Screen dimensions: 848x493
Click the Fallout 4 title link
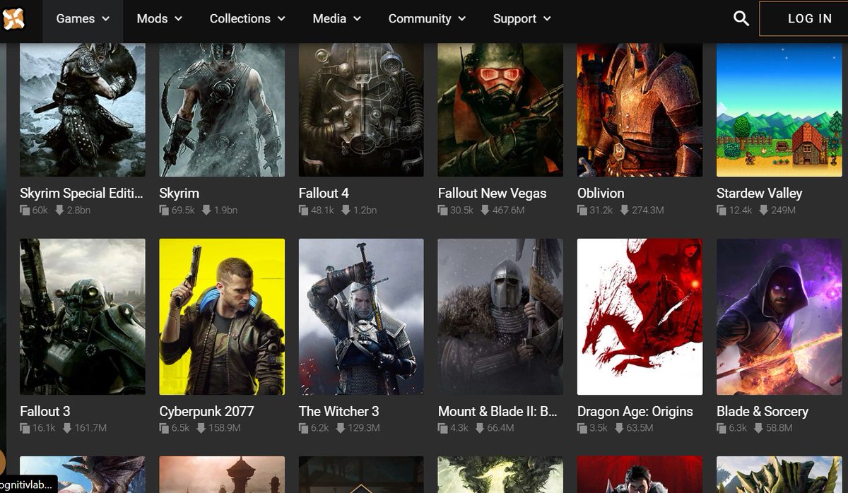click(x=324, y=193)
